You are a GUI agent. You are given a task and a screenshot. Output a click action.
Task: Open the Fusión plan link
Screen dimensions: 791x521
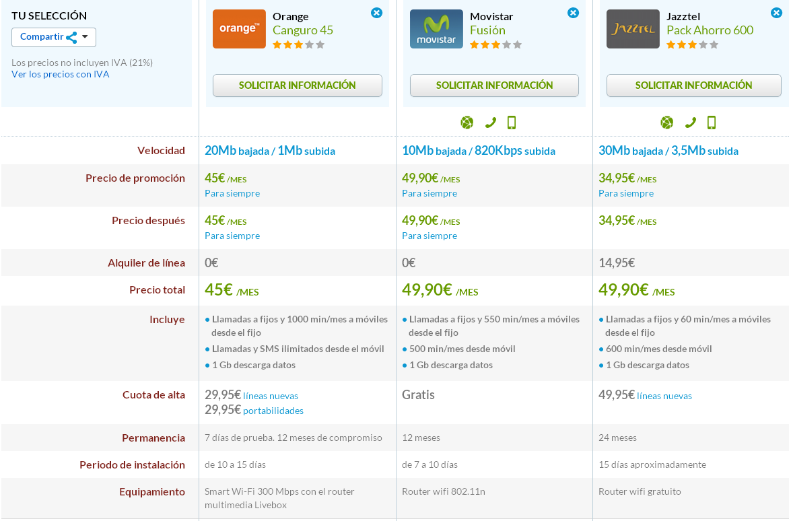(x=487, y=30)
